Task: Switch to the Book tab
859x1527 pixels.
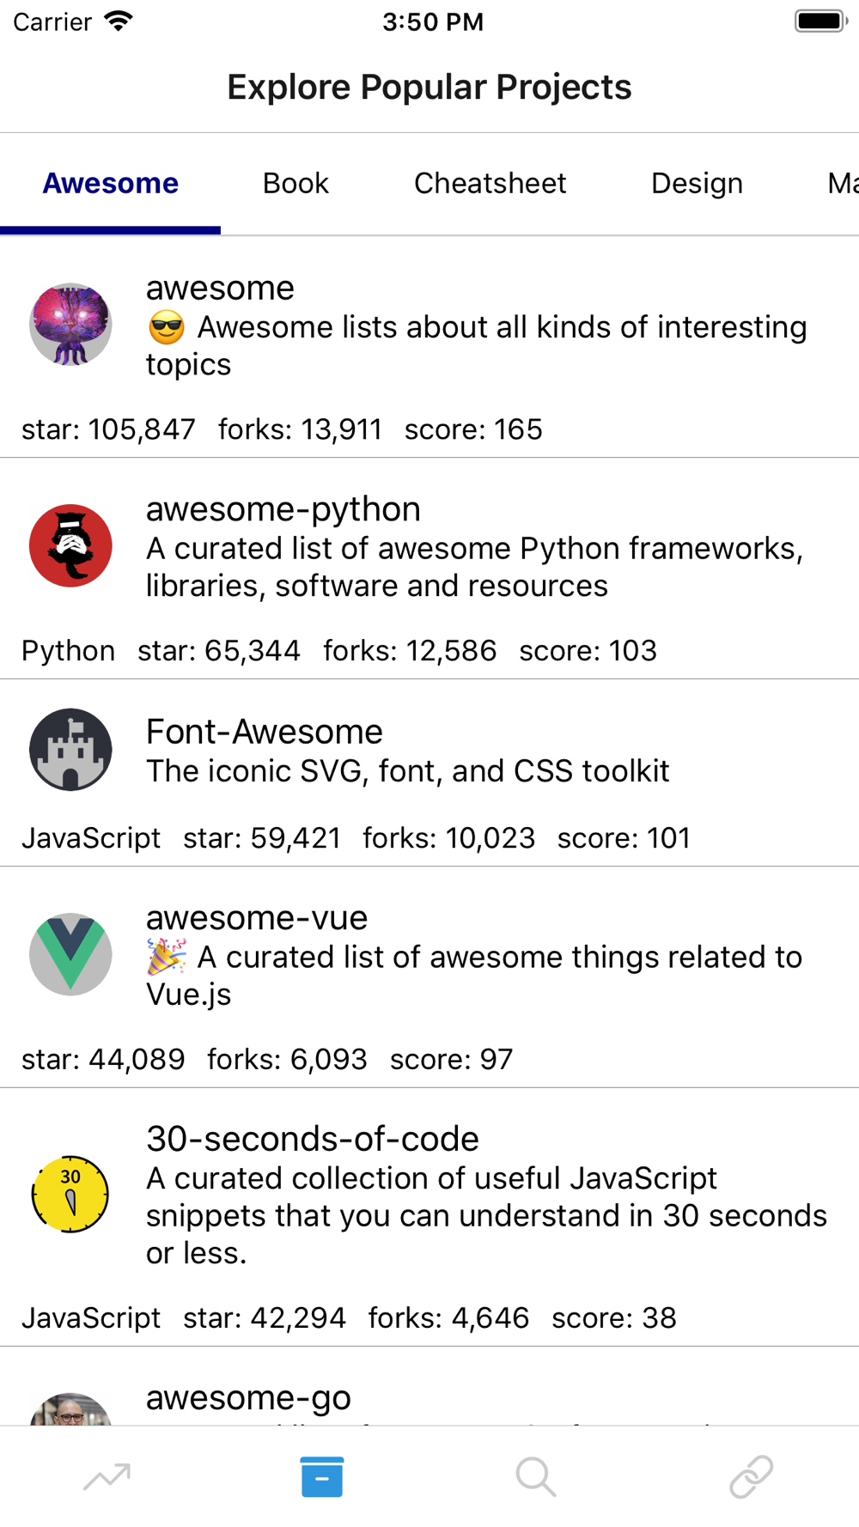Action: 295,183
